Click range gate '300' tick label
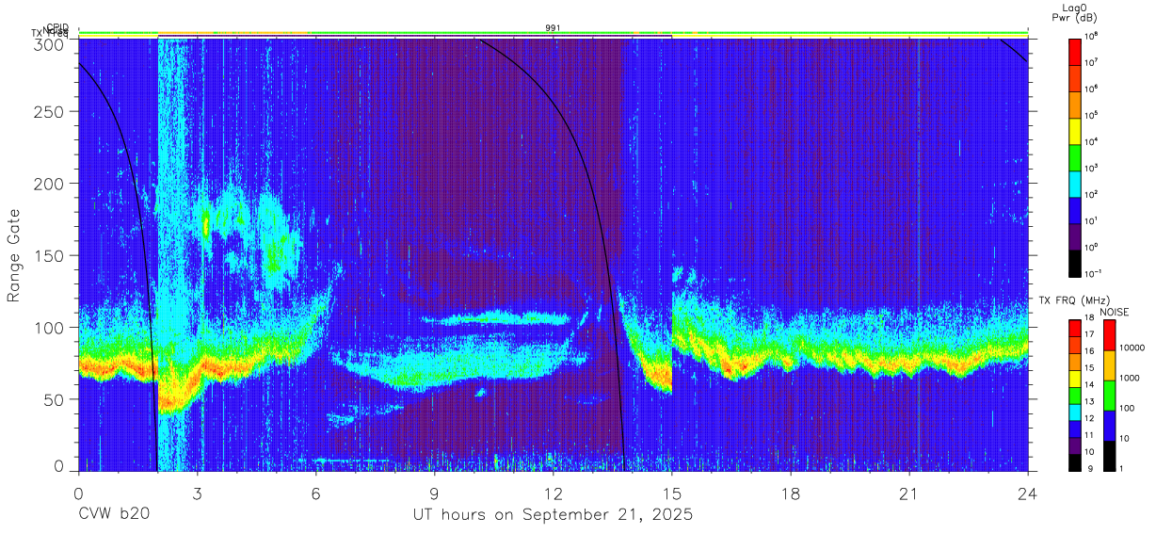 pyautogui.click(x=48, y=44)
